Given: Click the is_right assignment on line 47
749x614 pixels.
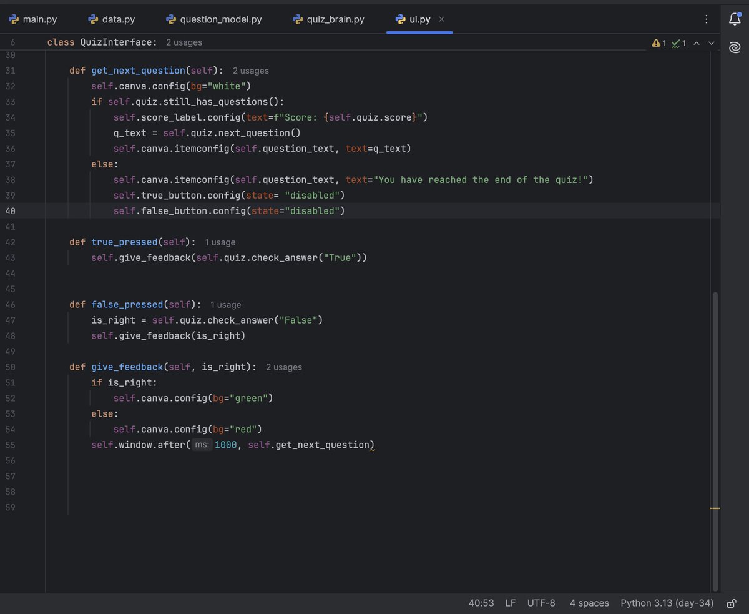Looking at the screenshot, I should pyautogui.click(x=113, y=320).
